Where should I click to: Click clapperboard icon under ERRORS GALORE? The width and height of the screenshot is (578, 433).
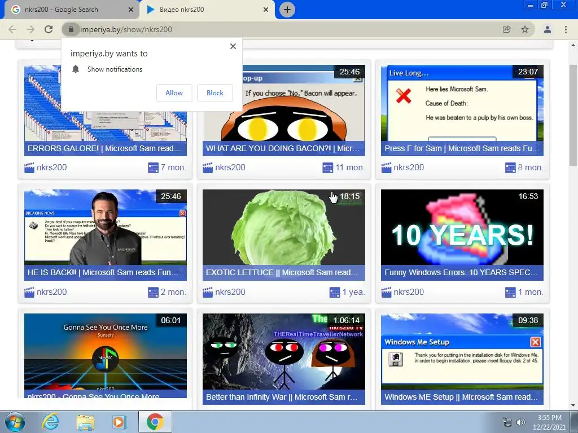click(29, 168)
